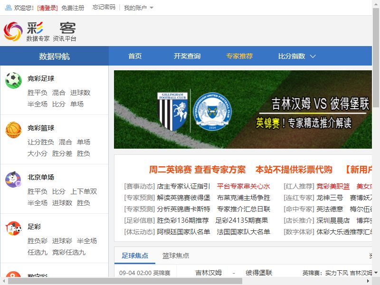Viewport: 380px width, 285px height.
Task: Open 布莱克浦主场争胜 article
Action: coord(243,198)
